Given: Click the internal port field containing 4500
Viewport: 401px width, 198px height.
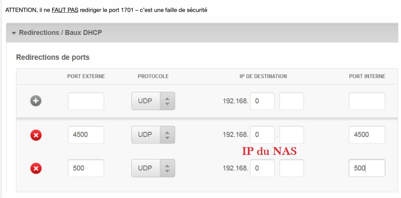Looking at the screenshot, I should tap(367, 135).
